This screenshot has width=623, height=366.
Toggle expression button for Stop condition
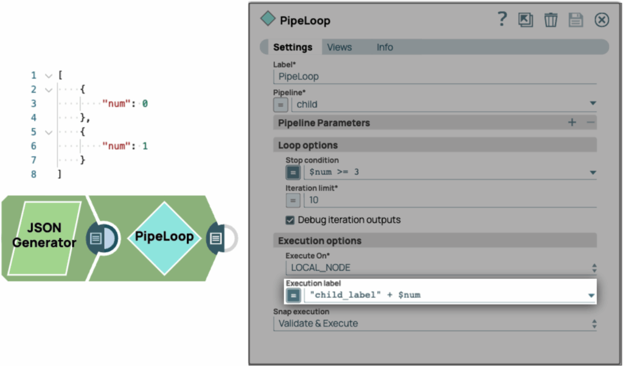(293, 172)
